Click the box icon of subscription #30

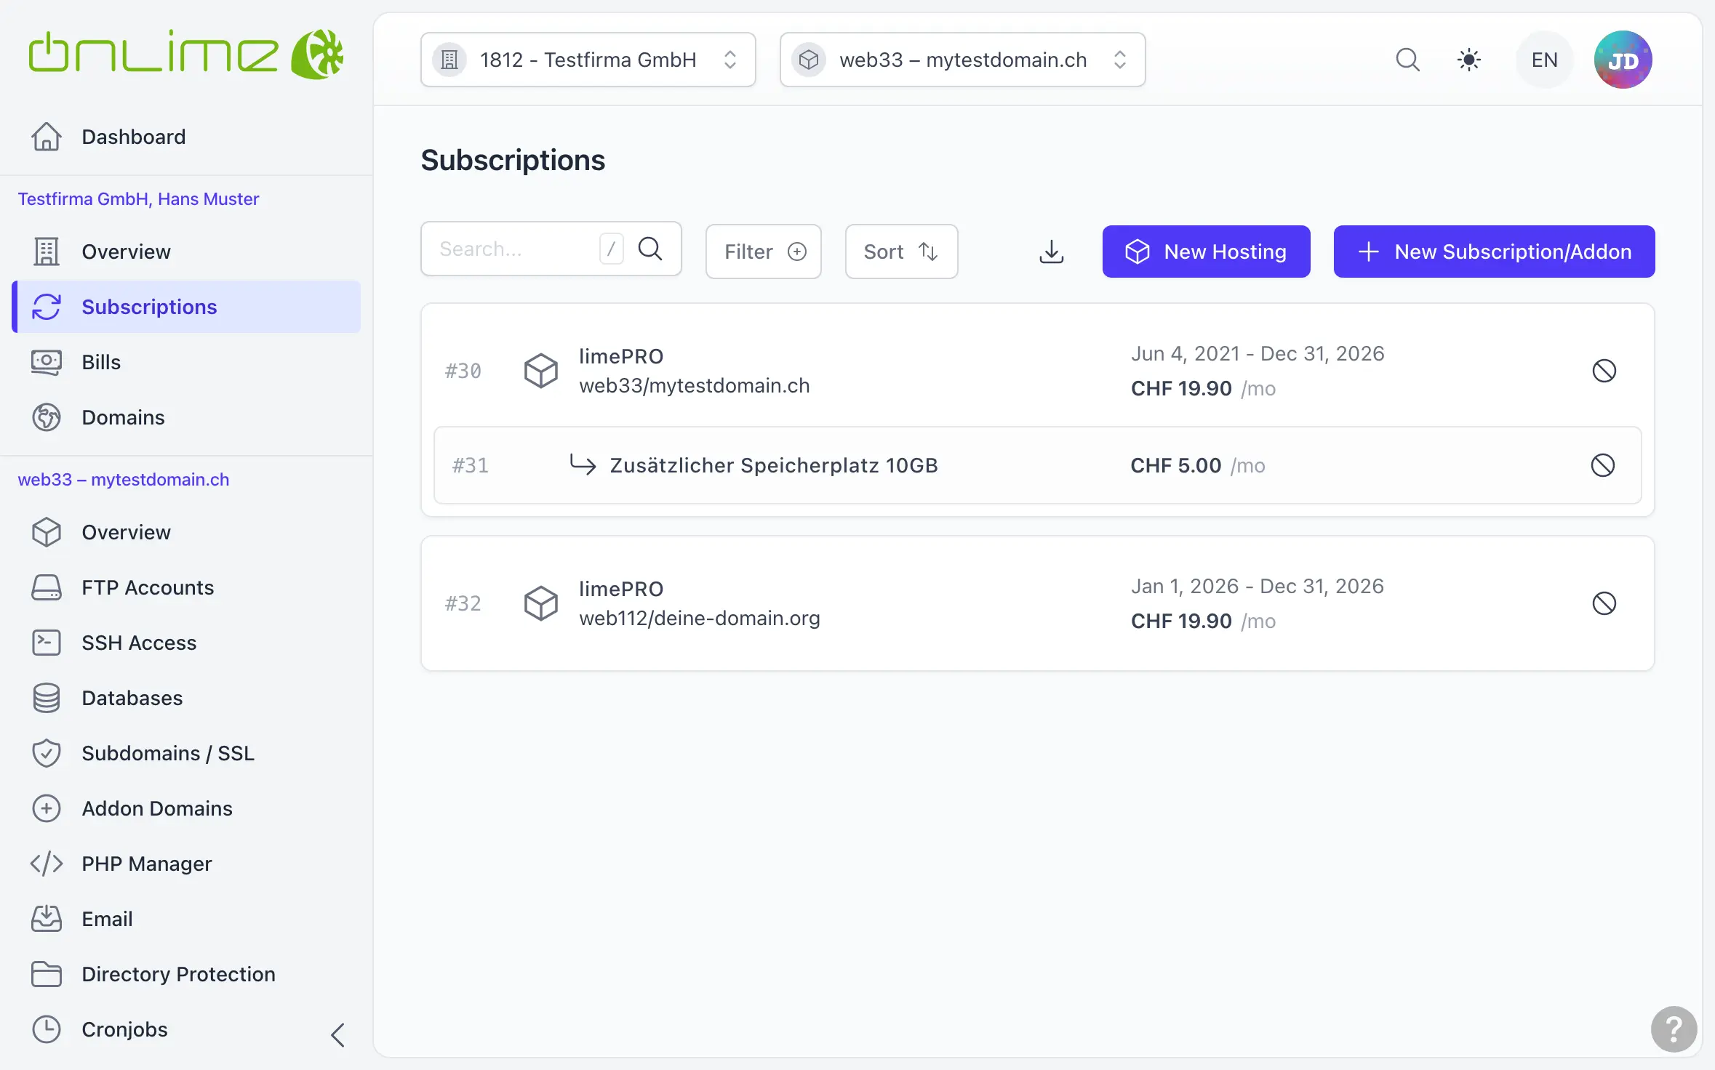point(541,371)
